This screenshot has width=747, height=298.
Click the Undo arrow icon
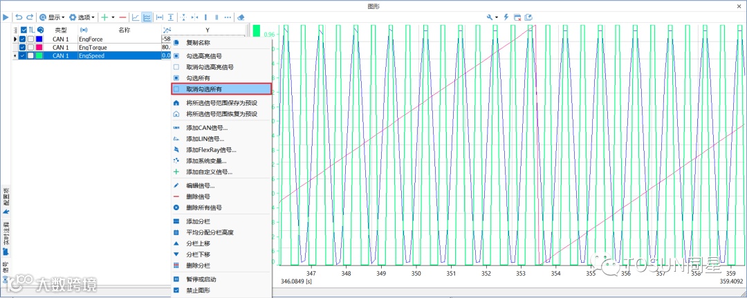click(19, 17)
